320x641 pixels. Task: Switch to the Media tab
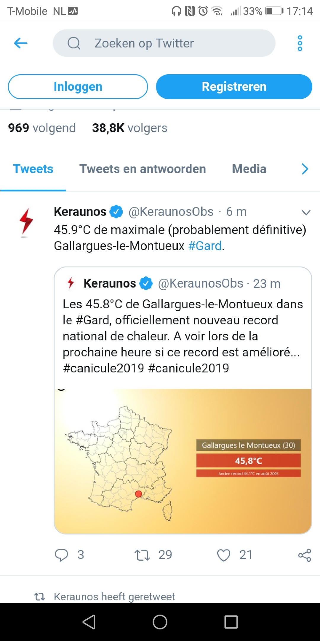(249, 169)
